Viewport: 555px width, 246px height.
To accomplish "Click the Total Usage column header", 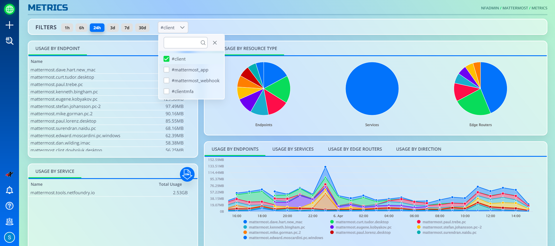I will click(170, 184).
